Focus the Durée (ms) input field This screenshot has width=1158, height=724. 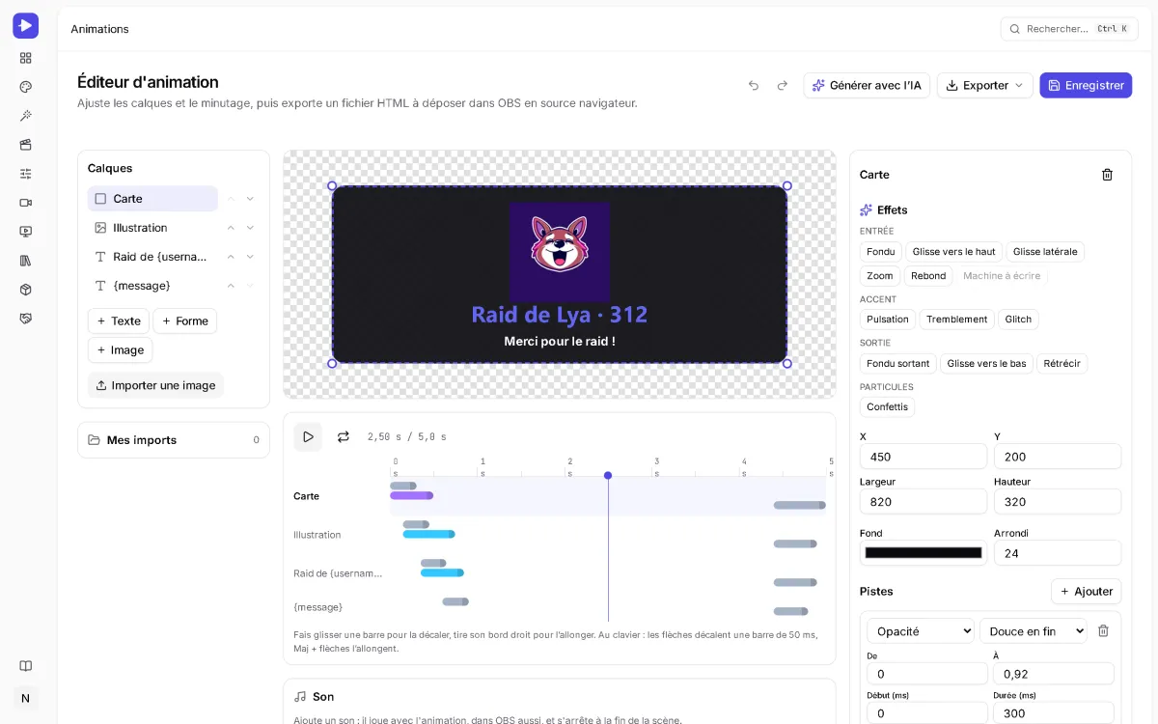point(1054,712)
